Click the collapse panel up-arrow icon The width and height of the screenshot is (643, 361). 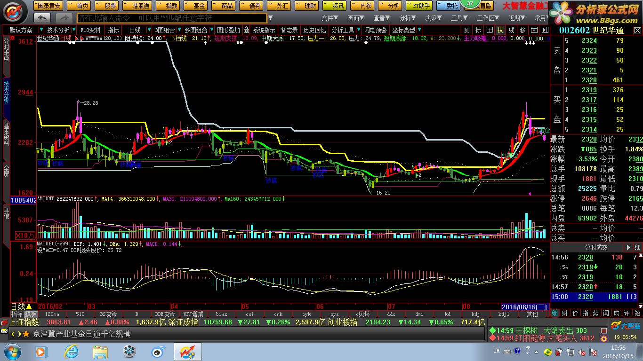click(x=535, y=30)
